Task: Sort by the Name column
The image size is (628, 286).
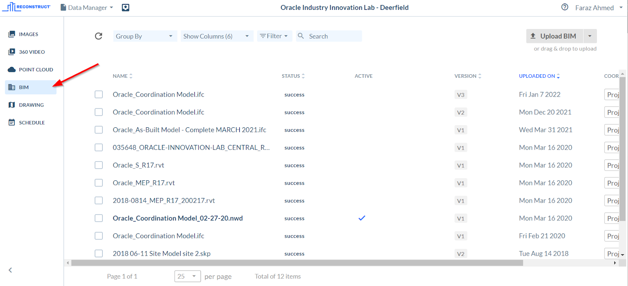Action: (122, 76)
